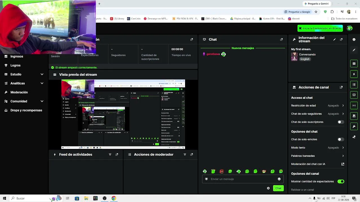This screenshot has width=360, height=202.
Task: Click the green Chat send button
Action: (278, 188)
